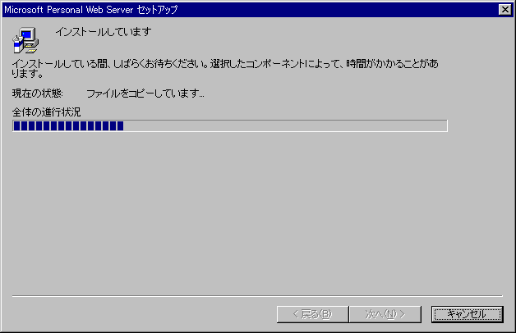
Task: Click the ファイルをコピーしています status text
Action: click(x=145, y=94)
